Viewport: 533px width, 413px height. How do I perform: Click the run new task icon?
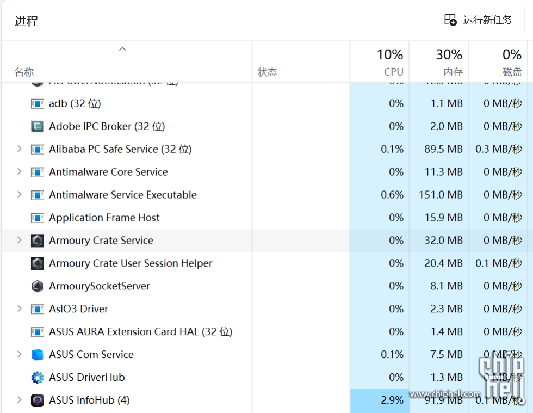(x=450, y=20)
